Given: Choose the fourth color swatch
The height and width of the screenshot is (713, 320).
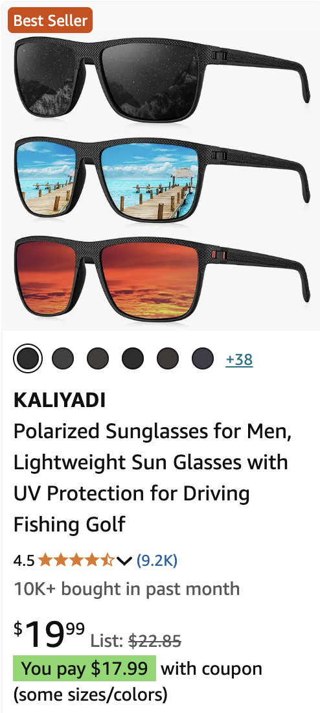Looking at the screenshot, I should (x=133, y=359).
